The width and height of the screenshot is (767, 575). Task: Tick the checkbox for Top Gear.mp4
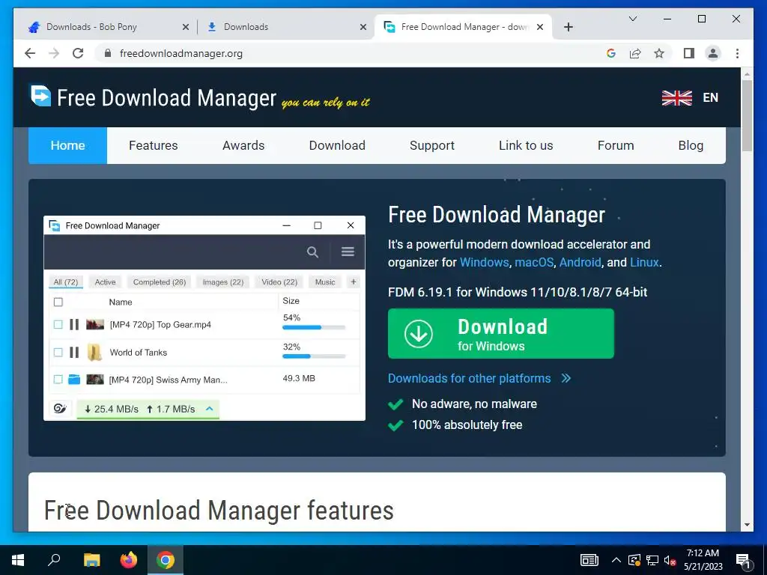pyautogui.click(x=58, y=324)
